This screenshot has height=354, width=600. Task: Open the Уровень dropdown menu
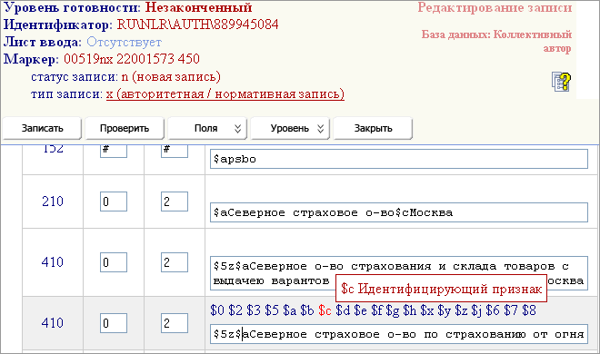click(x=290, y=128)
